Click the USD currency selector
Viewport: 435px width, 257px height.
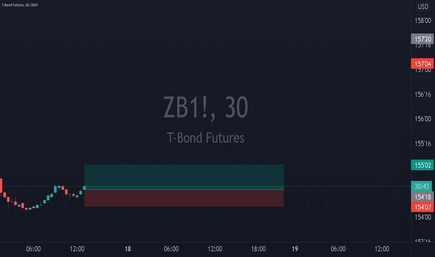point(423,7)
